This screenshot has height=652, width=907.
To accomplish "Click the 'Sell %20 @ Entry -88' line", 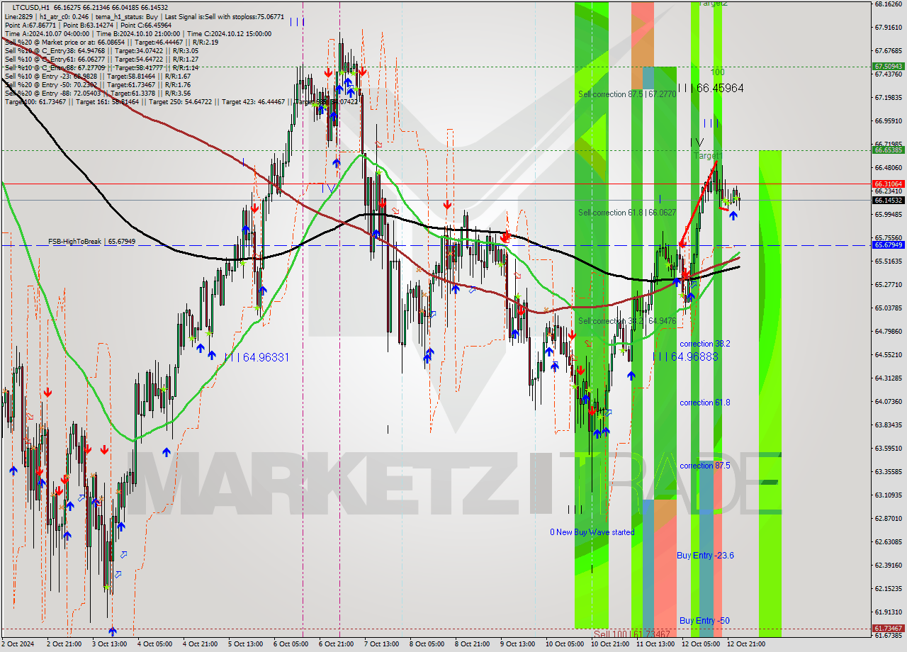I will coord(97,93).
